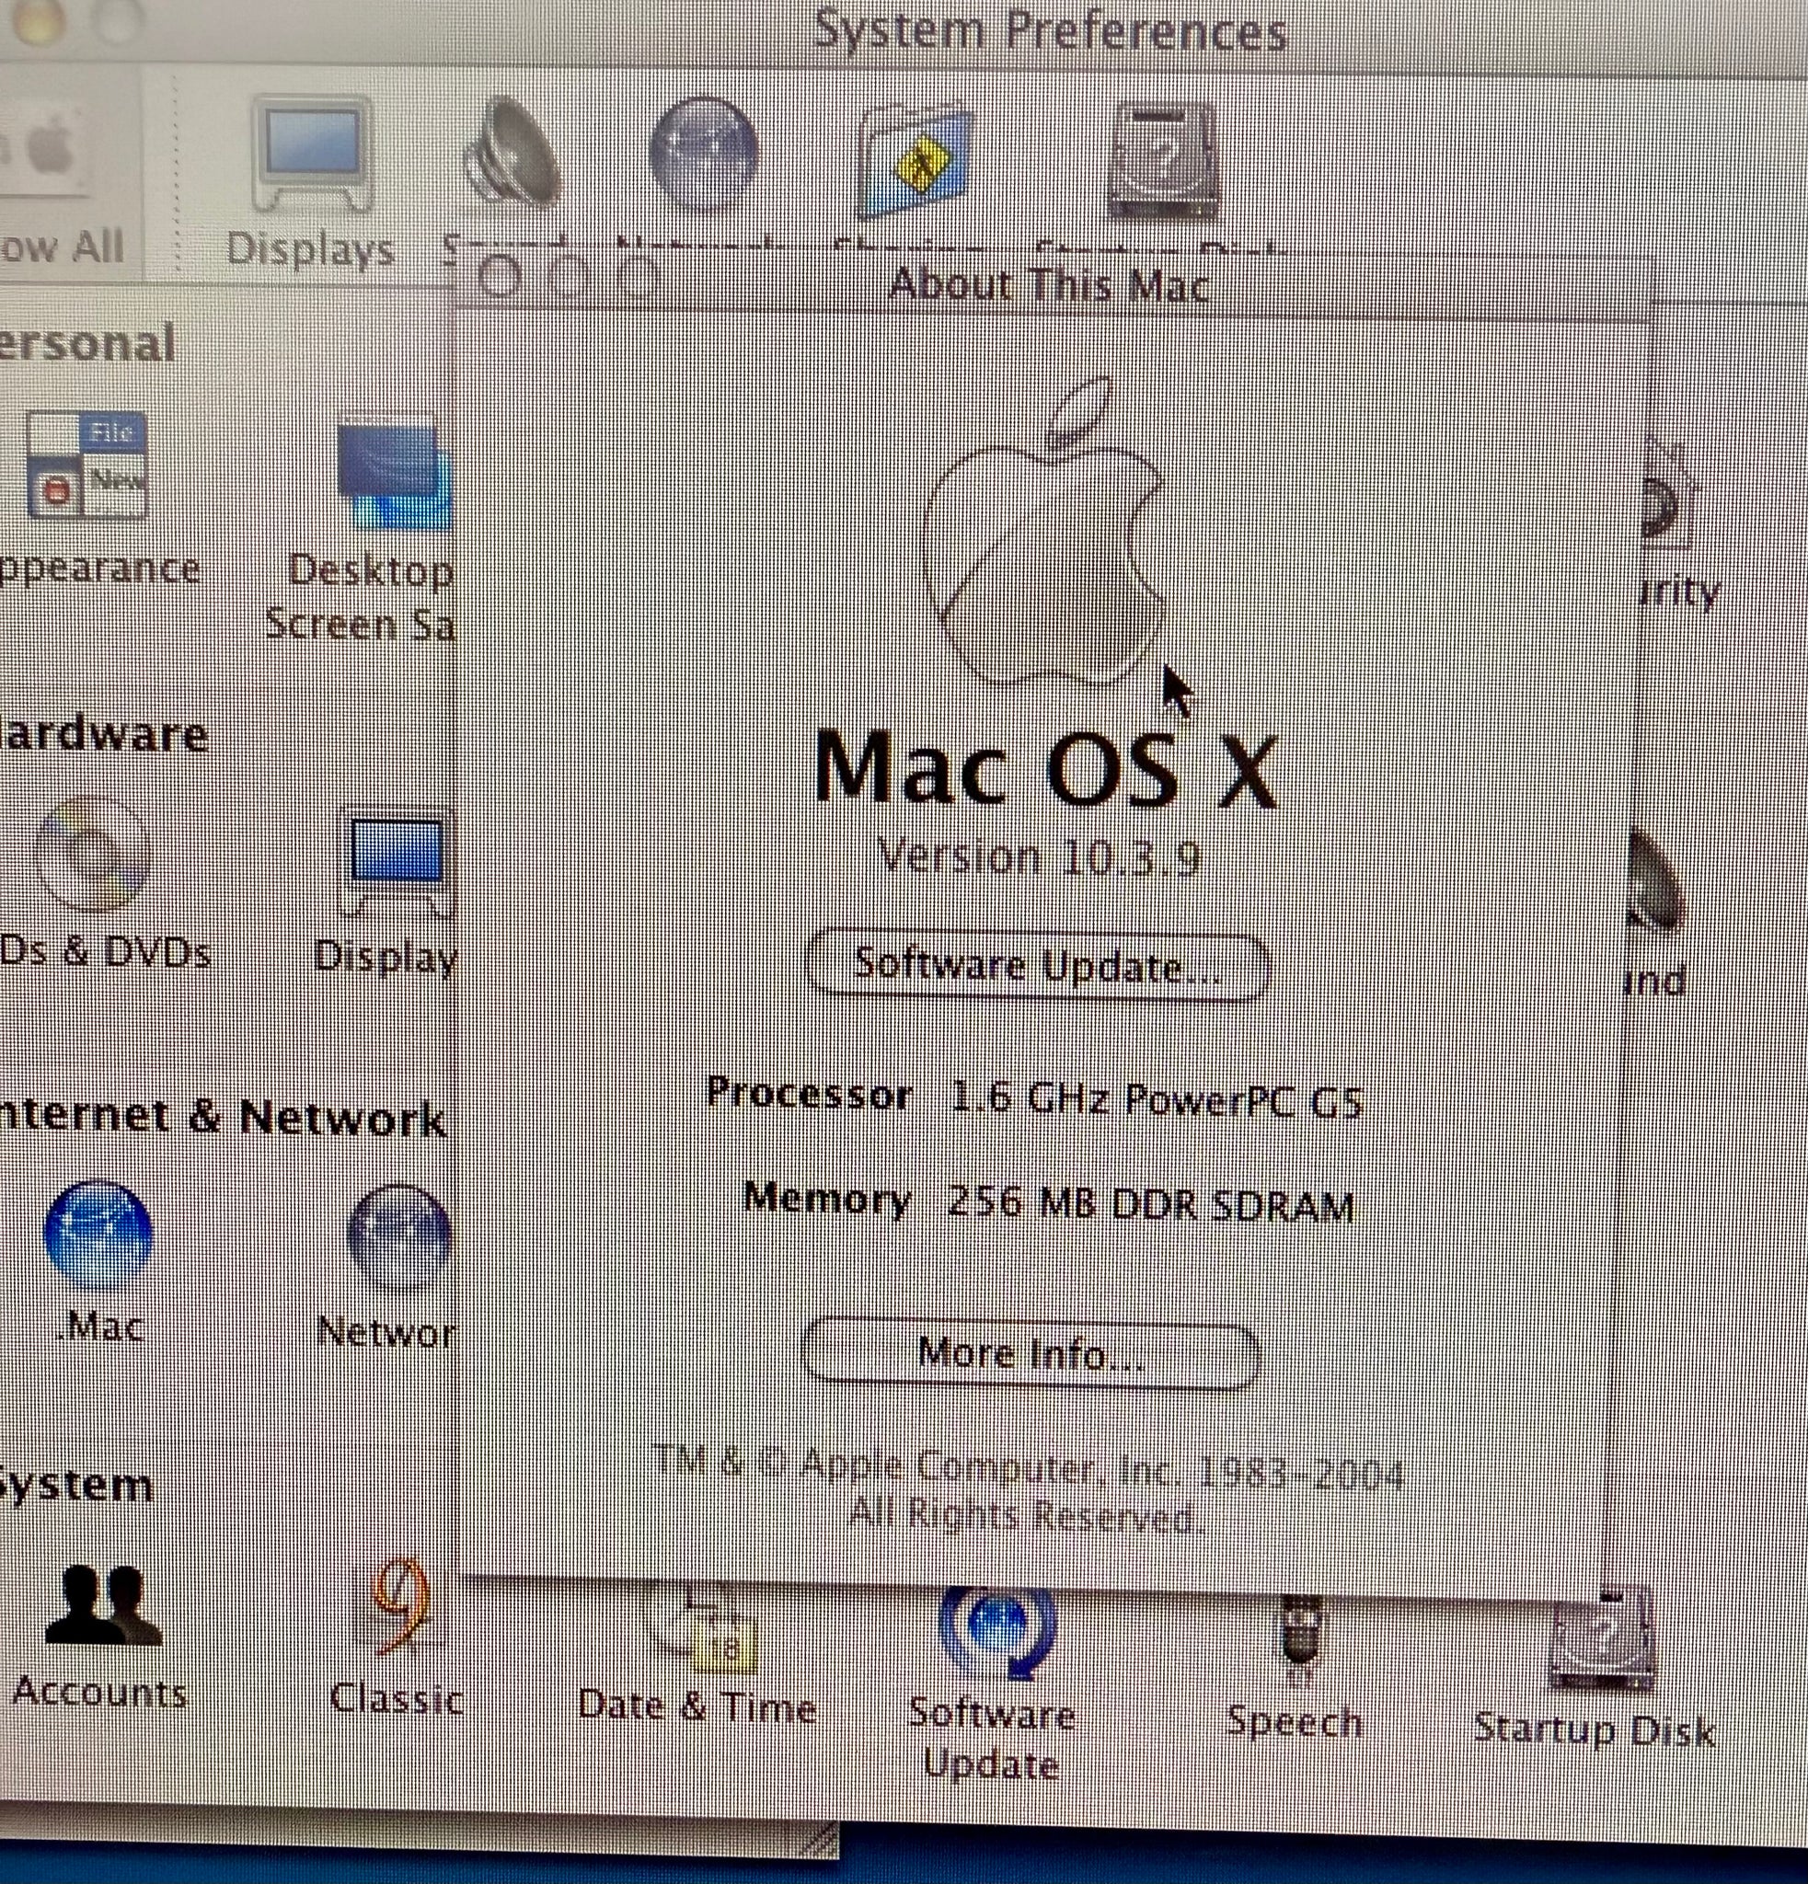Screen dimensions: 1808x1884
Task: Click the Software Update... button in About This Mac
Action: click(1038, 965)
